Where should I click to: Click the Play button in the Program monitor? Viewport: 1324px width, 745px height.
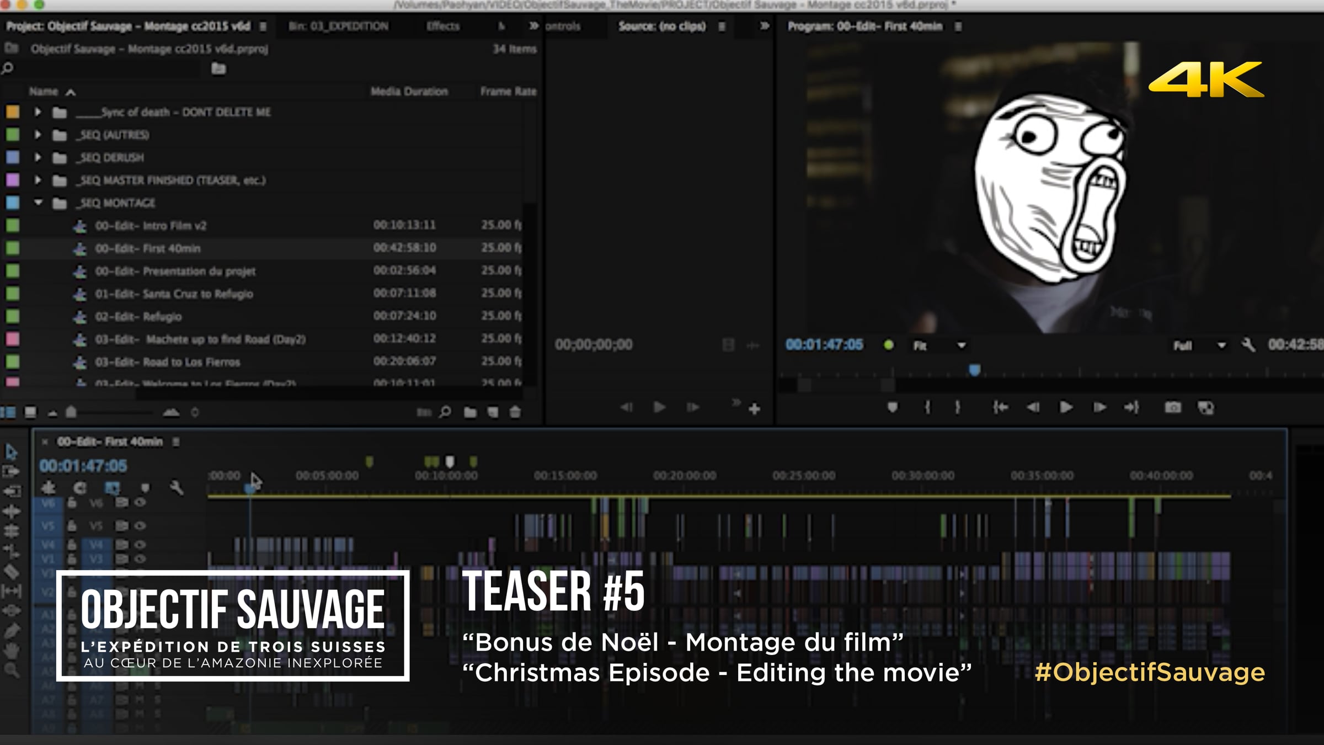1066,408
